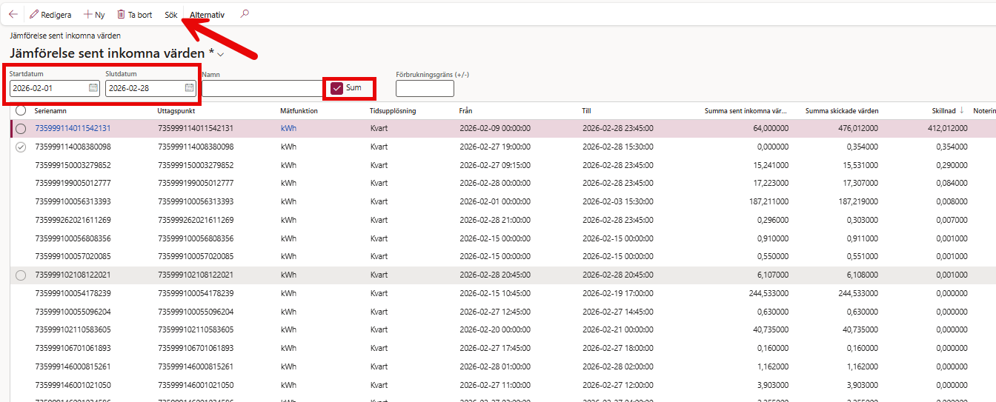Select row 735999114008380098 using its checkmark
996x402 pixels.
click(x=21, y=147)
